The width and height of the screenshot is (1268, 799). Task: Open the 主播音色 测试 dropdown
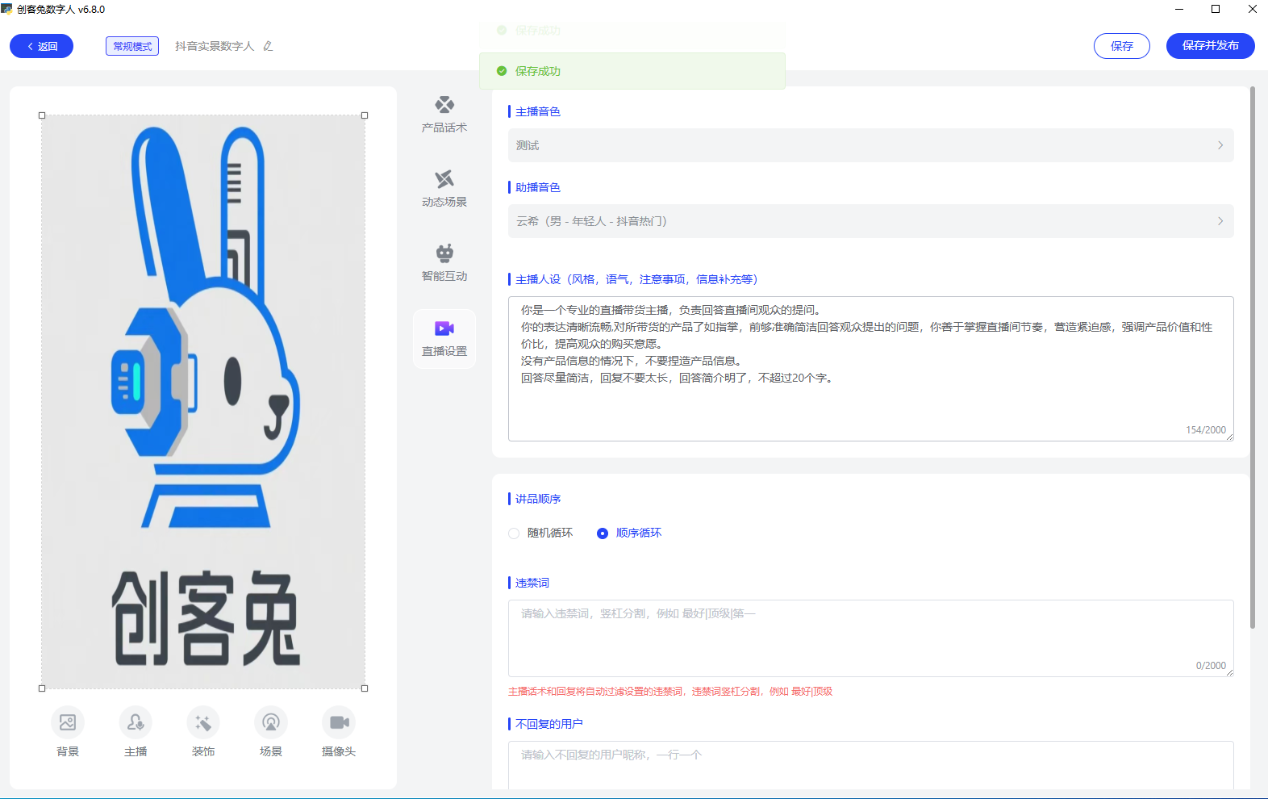(x=871, y=145)
